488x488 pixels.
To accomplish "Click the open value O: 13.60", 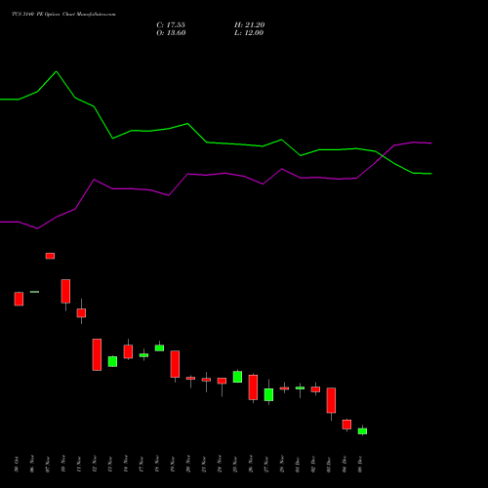I will point(171,33).
